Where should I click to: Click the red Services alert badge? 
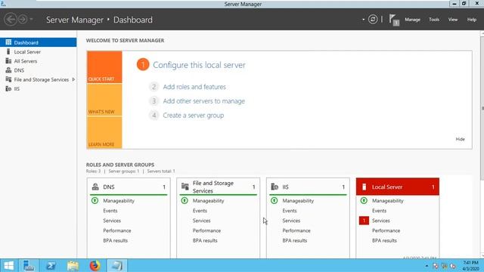coord(364,221)
